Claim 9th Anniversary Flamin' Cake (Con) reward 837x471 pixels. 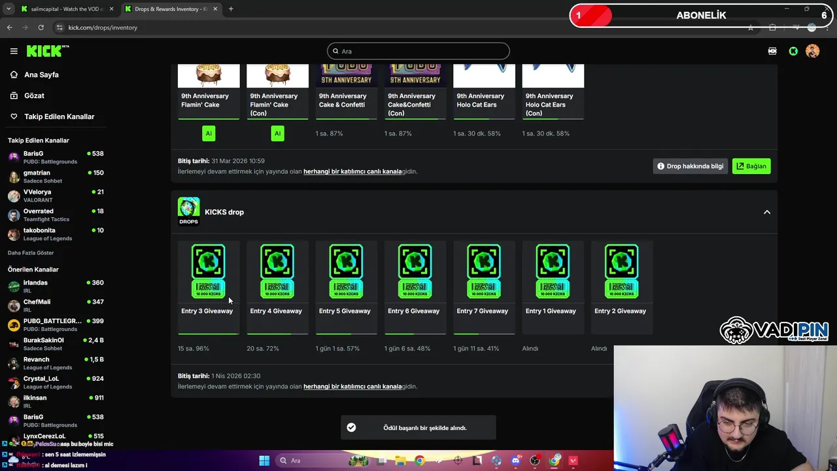(x=277, y=133)
